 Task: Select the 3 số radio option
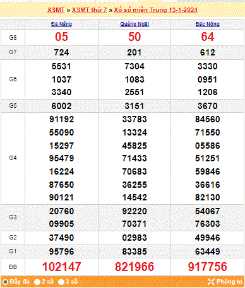[61, 282]
